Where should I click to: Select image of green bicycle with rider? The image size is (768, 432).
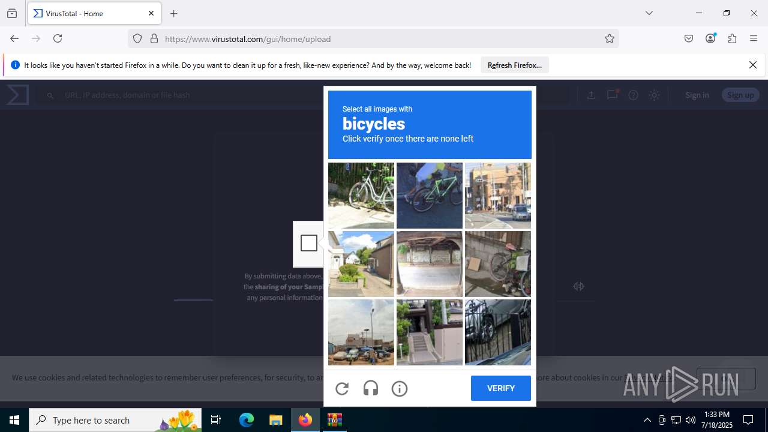tap(430, 196)
